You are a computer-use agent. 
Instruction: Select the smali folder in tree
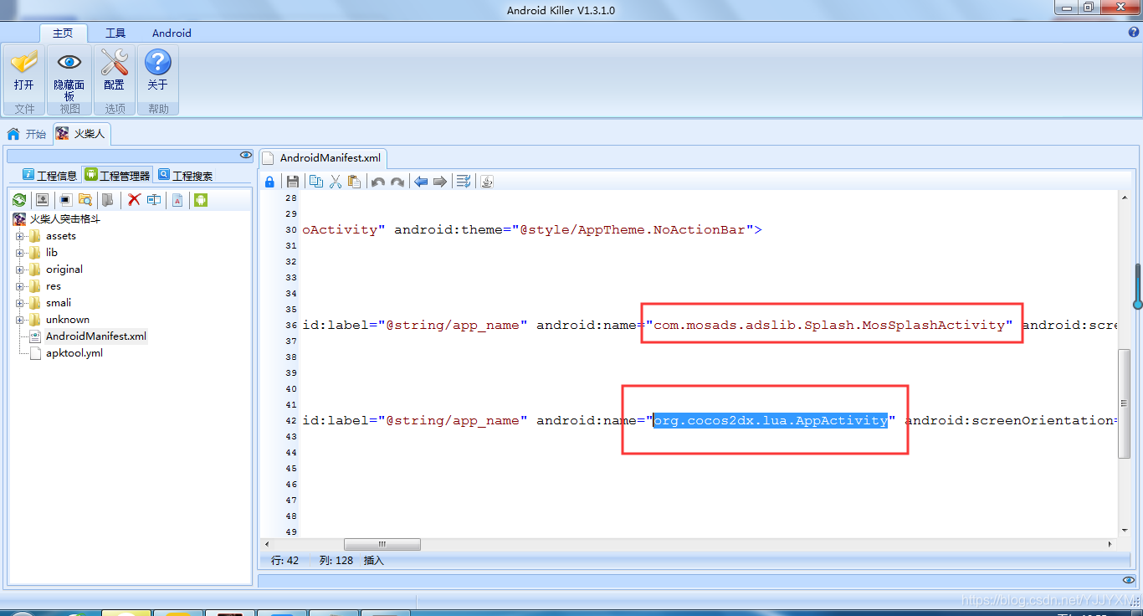59,303
